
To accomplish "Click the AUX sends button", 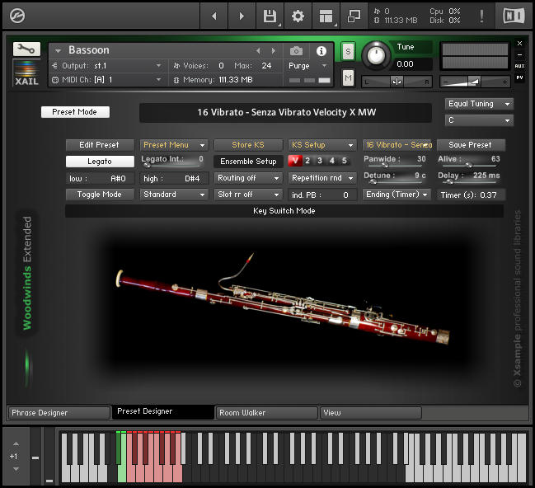I will [519, 66].
